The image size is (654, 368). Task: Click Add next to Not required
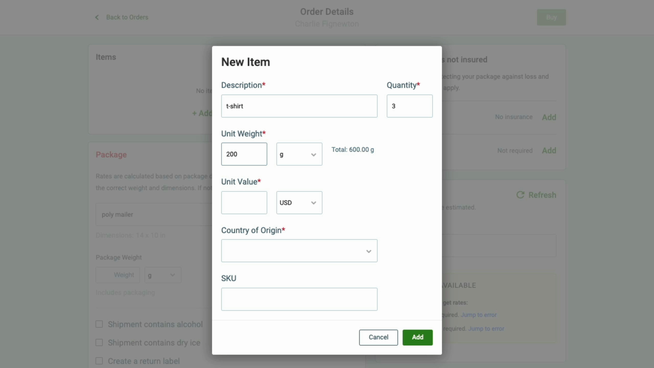tap(549, 151)
